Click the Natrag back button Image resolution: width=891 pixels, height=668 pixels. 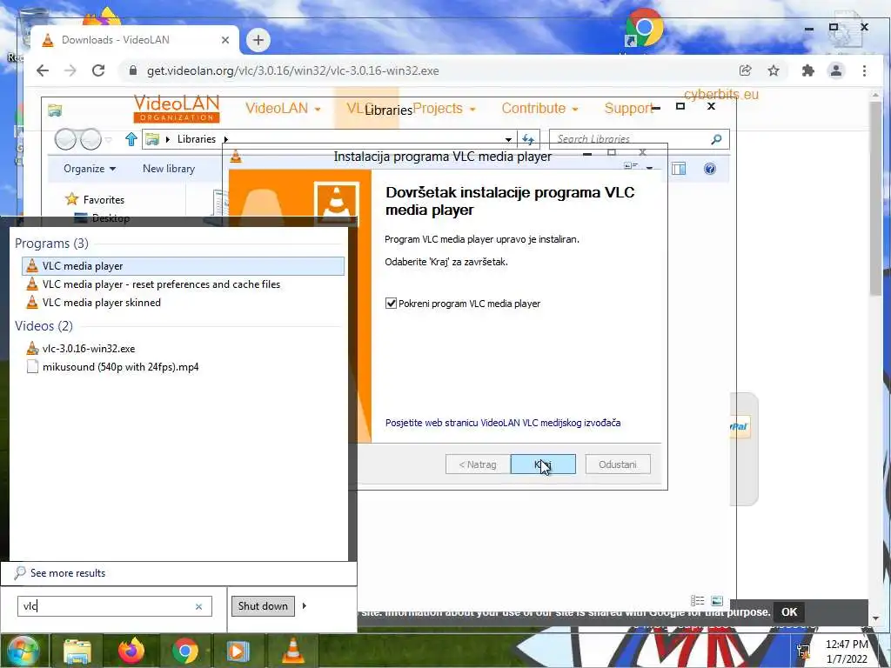tap(478, 464)
